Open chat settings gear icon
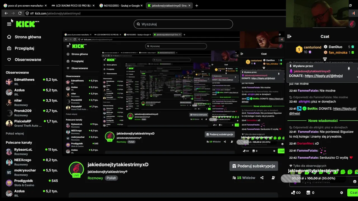Screen dimensions: 358x201 click(x=341, y=193)
